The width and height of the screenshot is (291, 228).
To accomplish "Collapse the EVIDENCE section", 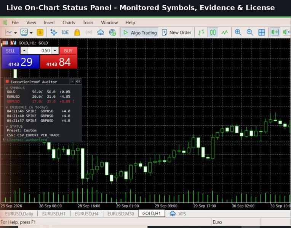I will [27, 107].
